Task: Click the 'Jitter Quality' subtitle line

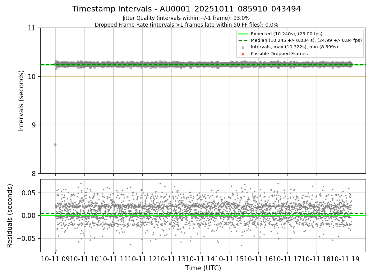Action: coord(186,18)
